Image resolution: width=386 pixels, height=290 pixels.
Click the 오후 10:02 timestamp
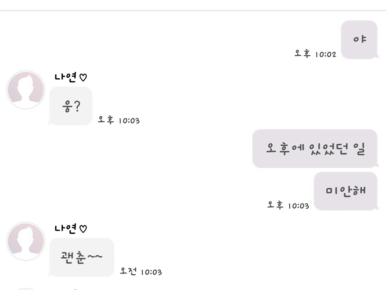[315, 54]
